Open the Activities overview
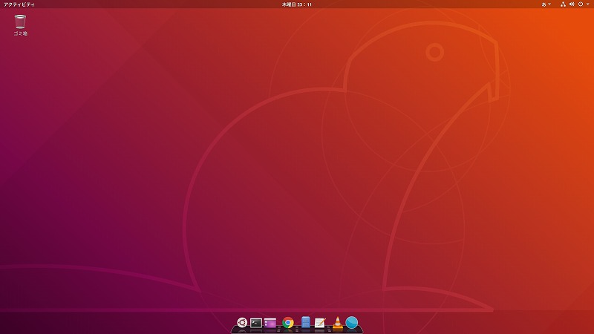This screenshot has width=594, height=334. (19, 4)
